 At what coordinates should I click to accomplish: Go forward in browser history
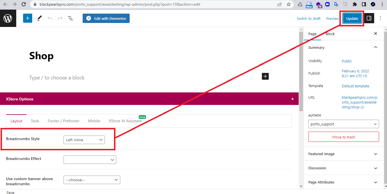click(15, 4)
